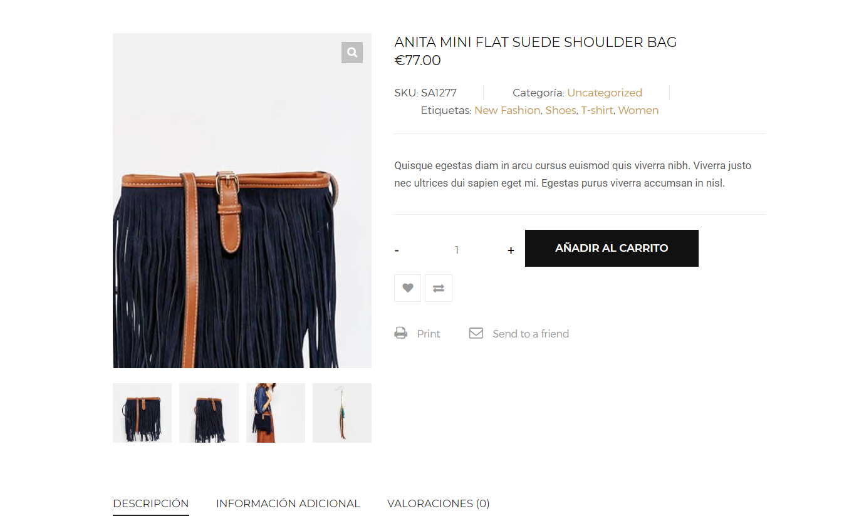The height and width of the screenshot is (526, 849).
Task: Click the quantity input field
Action: [457, 250]
